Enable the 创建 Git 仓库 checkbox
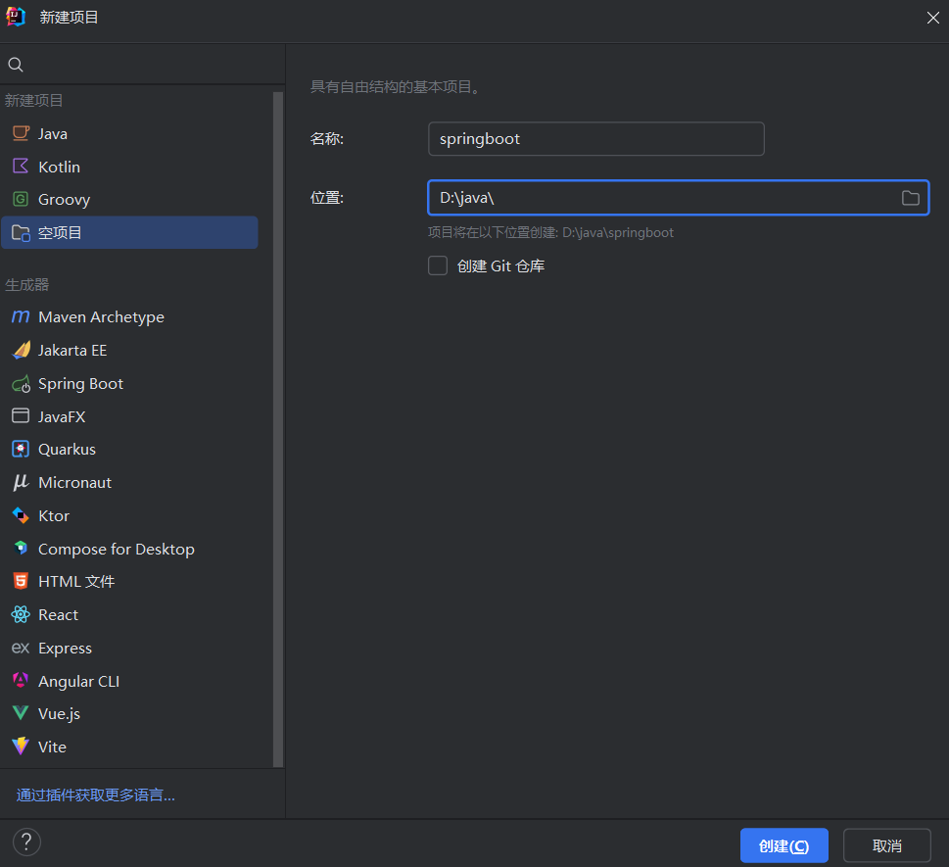 click(x=438, y=265)
